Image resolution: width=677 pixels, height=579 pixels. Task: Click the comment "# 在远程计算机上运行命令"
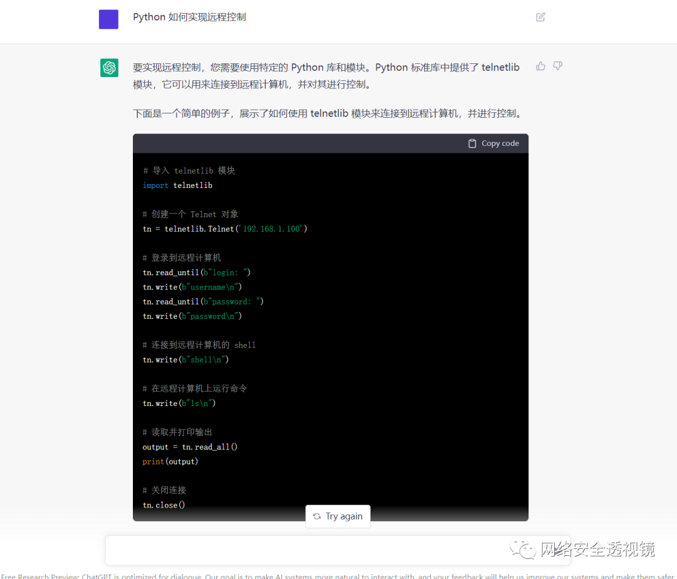pos(195,389)
